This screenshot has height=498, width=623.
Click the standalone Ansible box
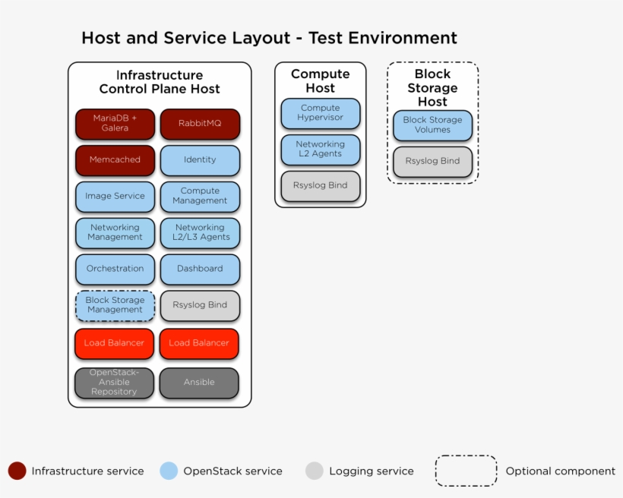[x=199, y=383]
